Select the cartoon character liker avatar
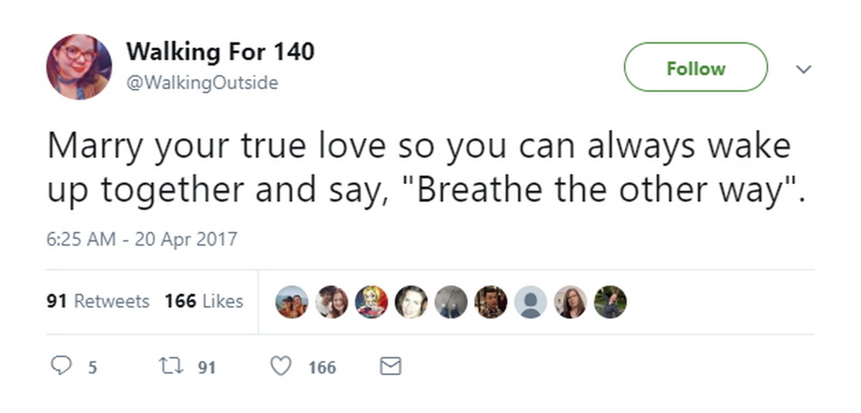861x413 pixels. tap(371, 302)
